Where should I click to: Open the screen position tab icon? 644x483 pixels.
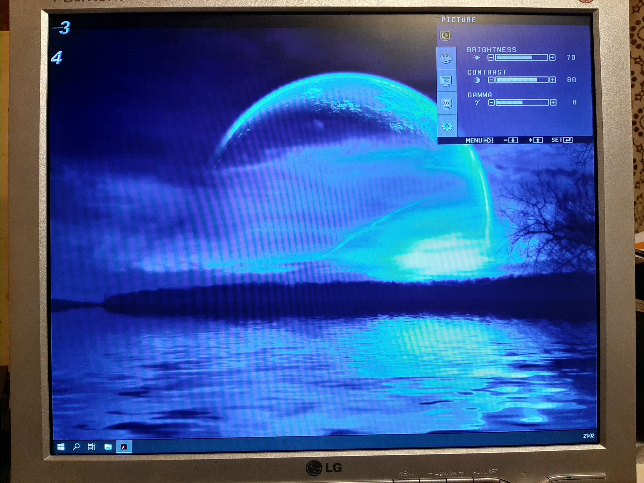click(x=446, y=81)
